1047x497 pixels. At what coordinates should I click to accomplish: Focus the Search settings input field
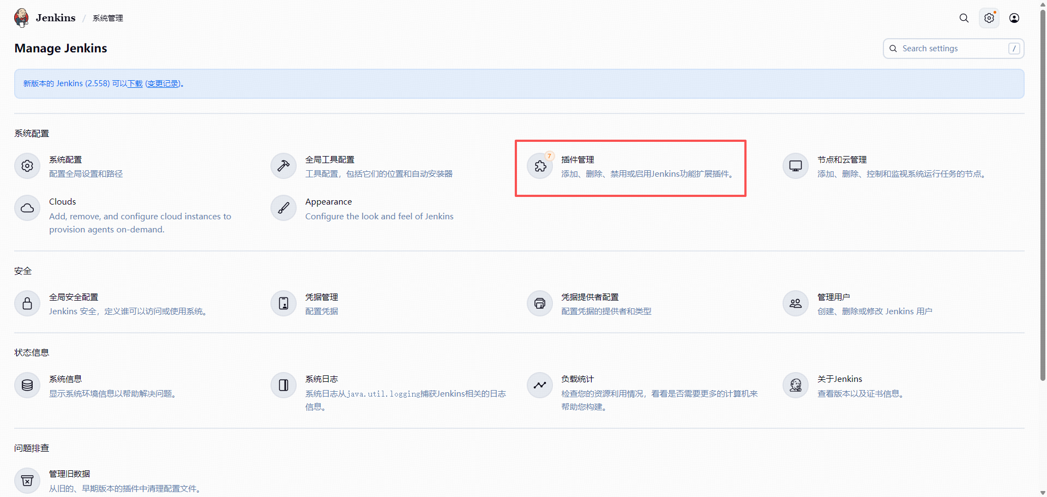(x=953, y=49)
